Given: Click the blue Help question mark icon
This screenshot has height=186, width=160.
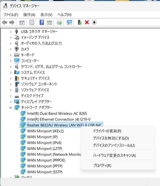Looking at the screenshot, I should point(42,22).
